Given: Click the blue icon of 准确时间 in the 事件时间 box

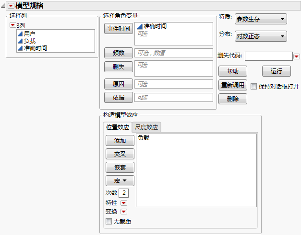Looking at the screenshot, I should (x=140, y=26).
